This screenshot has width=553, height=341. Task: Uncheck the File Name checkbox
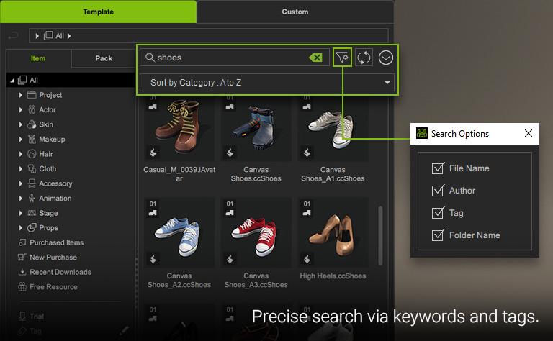437,168
